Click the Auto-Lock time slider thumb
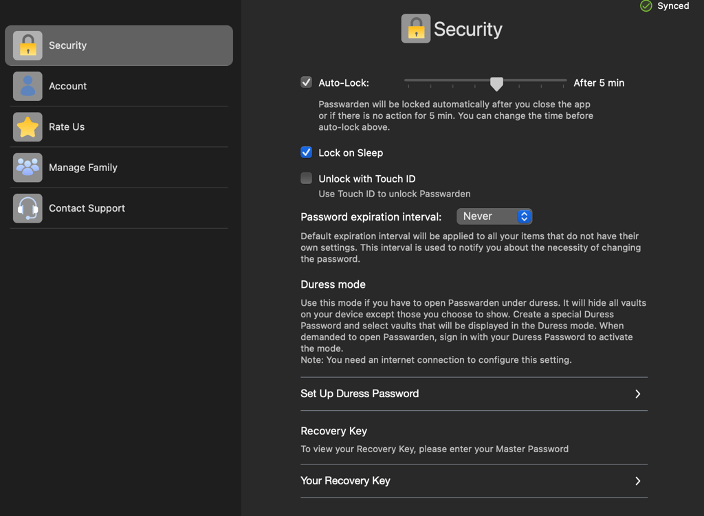The width and height of the screenshot is (704, 516). pos(496,83)
